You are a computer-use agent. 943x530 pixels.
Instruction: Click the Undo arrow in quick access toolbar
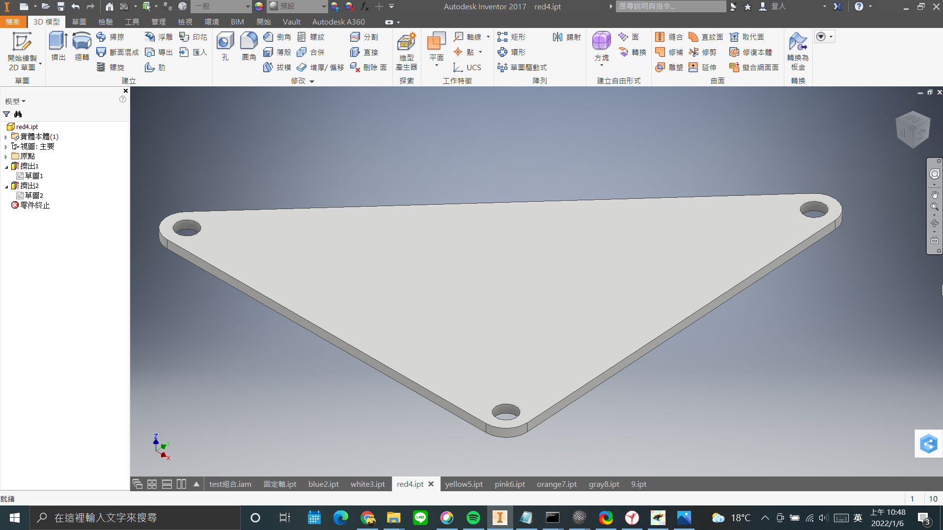click(75, 6)
